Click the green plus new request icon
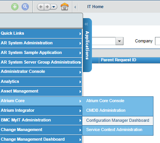 click(x=15, y=7)
